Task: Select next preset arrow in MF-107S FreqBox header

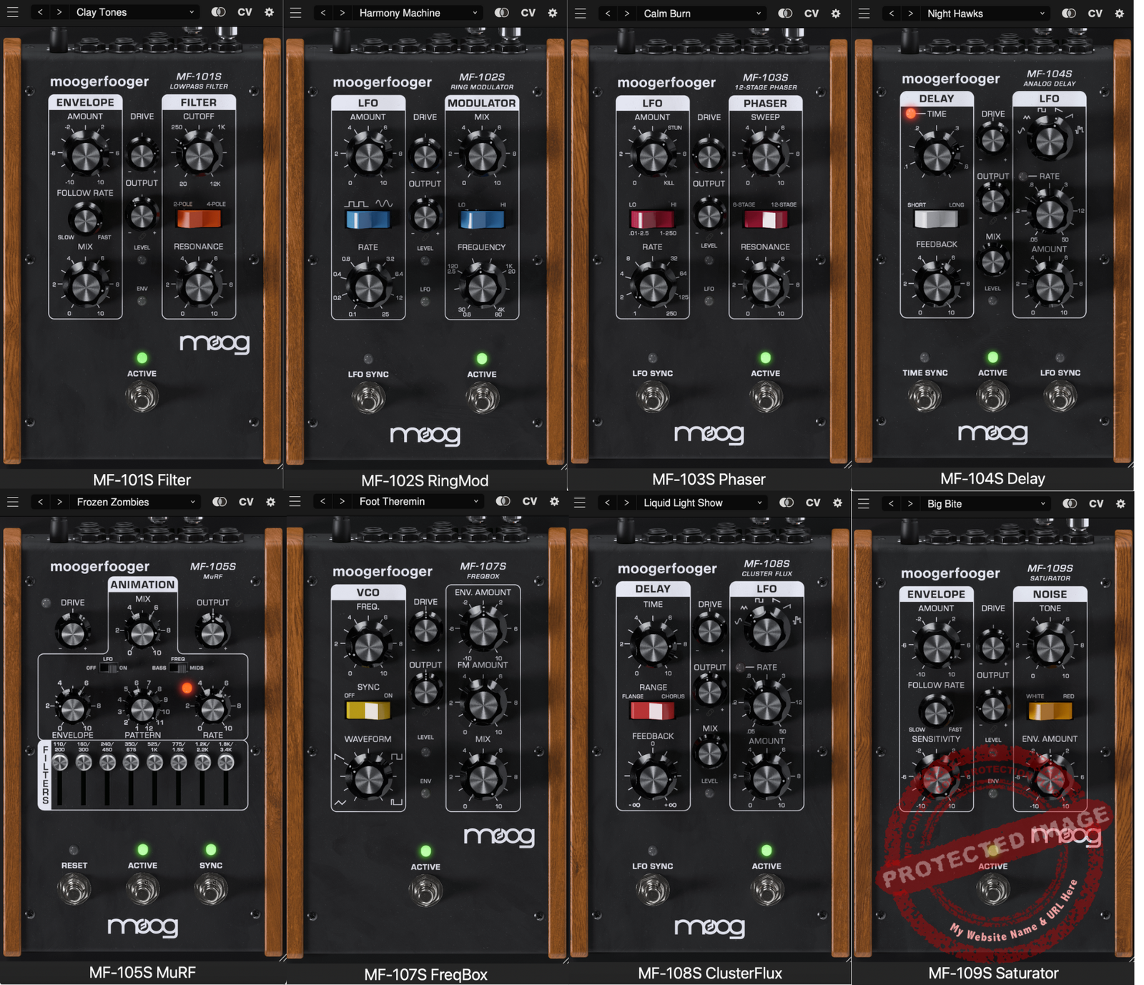Action: [342, 501]
